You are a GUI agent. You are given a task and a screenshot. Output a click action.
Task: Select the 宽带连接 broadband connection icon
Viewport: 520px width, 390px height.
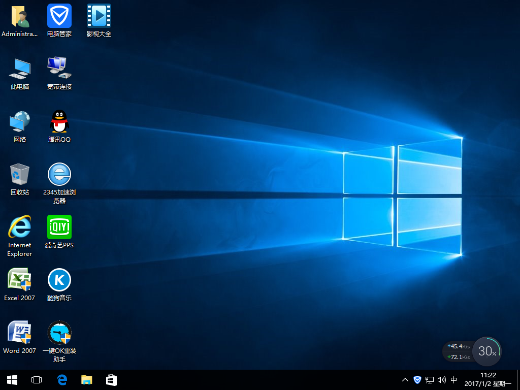[x=59, y=69]
